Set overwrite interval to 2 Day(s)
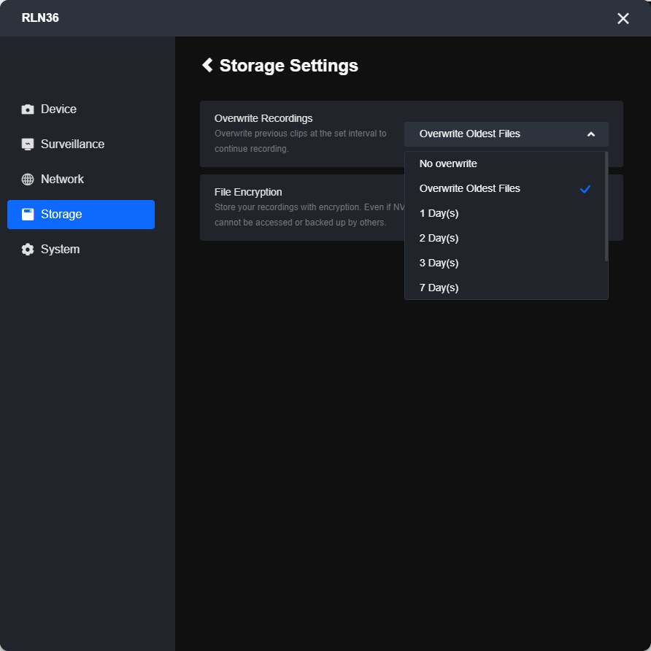This screenshot has height=651, width=651. 505,239
